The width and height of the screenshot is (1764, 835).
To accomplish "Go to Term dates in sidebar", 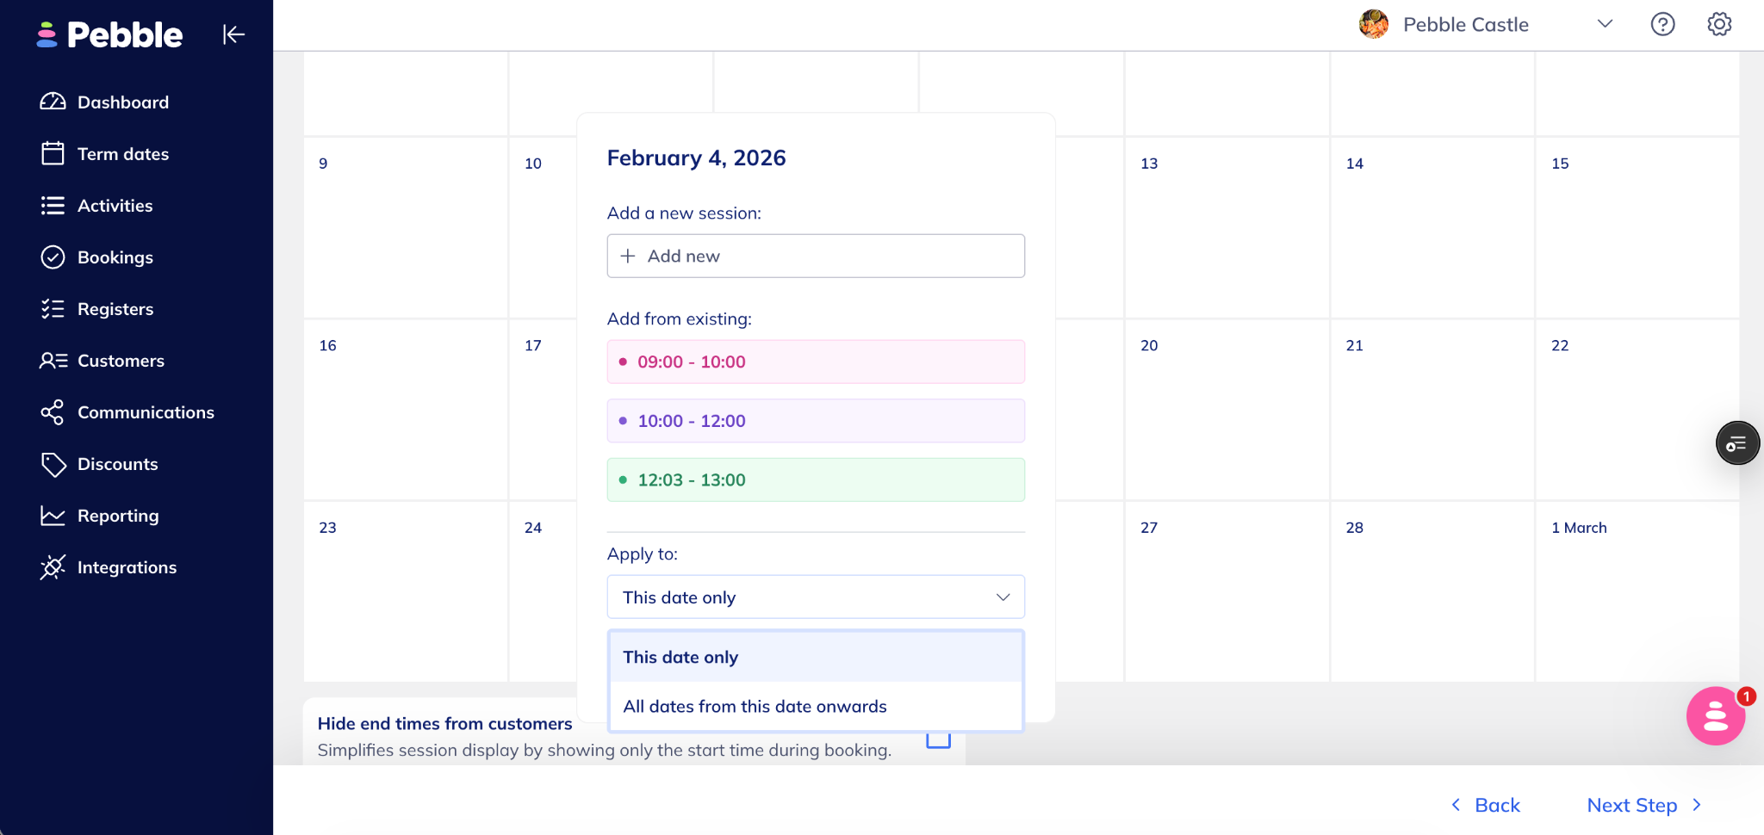I will (122, 154).
